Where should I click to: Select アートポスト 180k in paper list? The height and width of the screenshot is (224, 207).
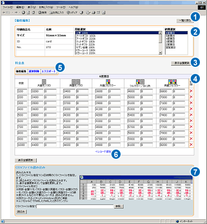point(117,36)
